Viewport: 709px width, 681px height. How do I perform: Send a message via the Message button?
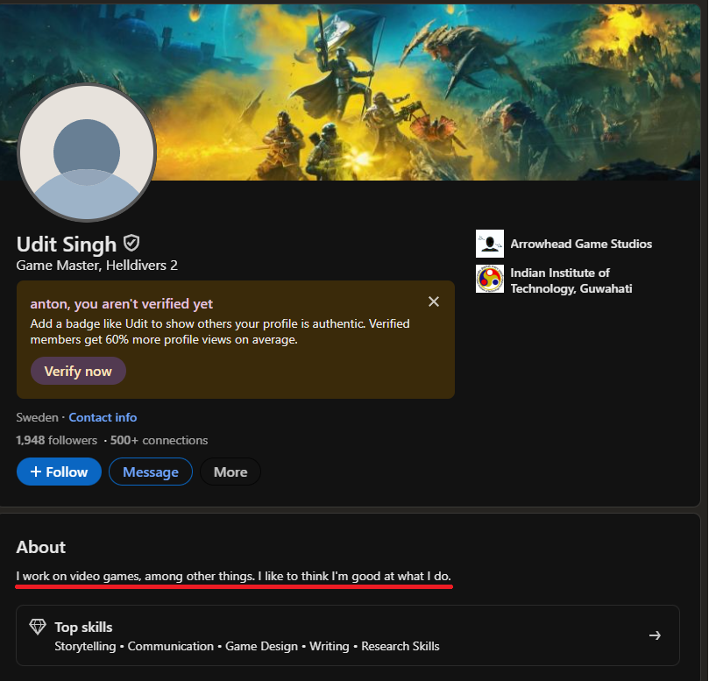pyautogui.click(x=151, y=472)
